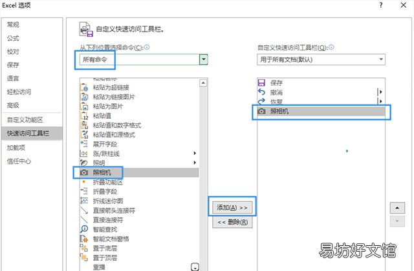414x271 pixels.
Task: Select the 直接箭头连接符 command
Action: coord(139,210)
